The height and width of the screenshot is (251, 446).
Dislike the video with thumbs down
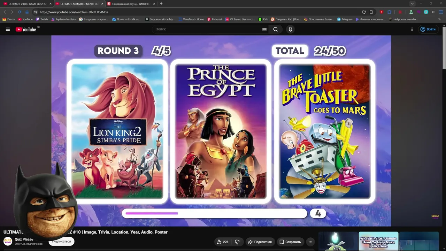(237, 242)
